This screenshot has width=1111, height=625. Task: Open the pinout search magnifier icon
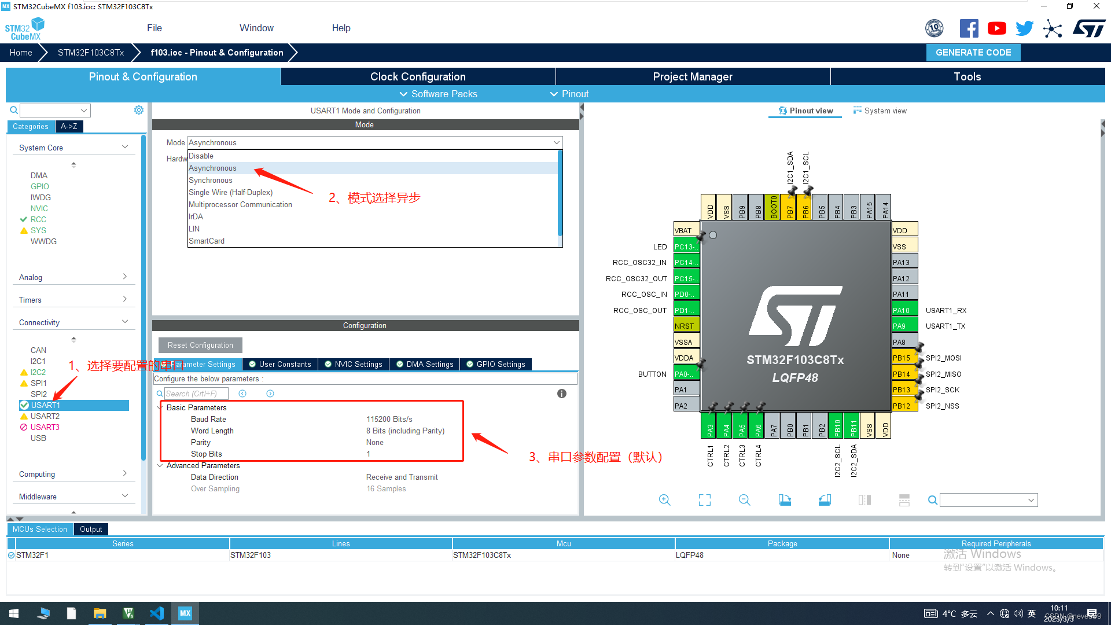(x=932, y=499)
